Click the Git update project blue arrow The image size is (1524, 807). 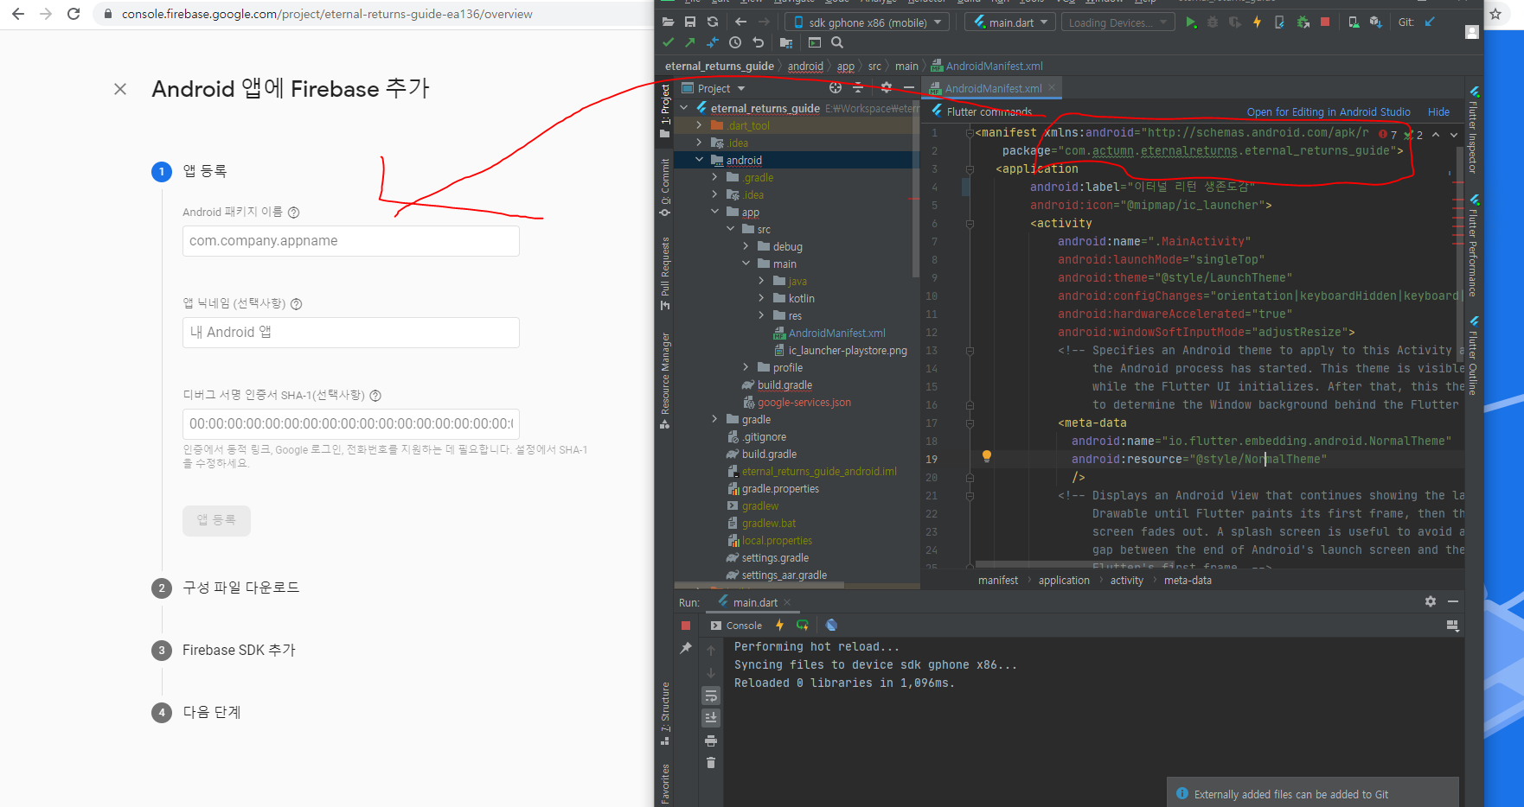(1430, 22)
